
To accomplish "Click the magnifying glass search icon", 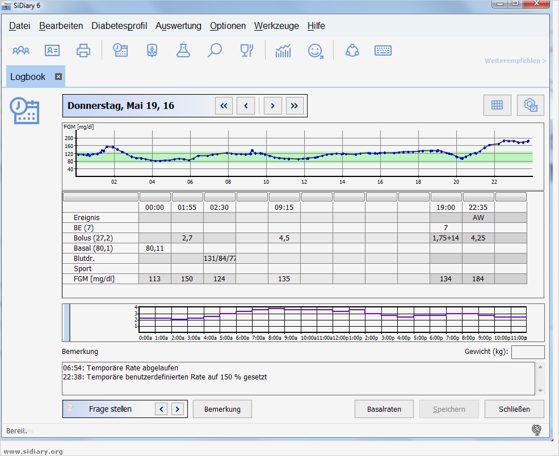I will pos(215,50).
